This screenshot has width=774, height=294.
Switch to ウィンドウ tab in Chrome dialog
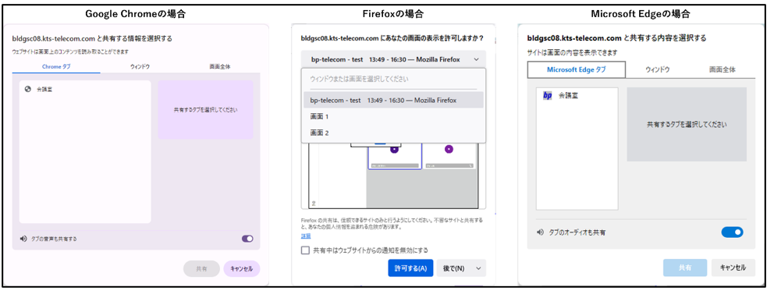click(140, 66)
